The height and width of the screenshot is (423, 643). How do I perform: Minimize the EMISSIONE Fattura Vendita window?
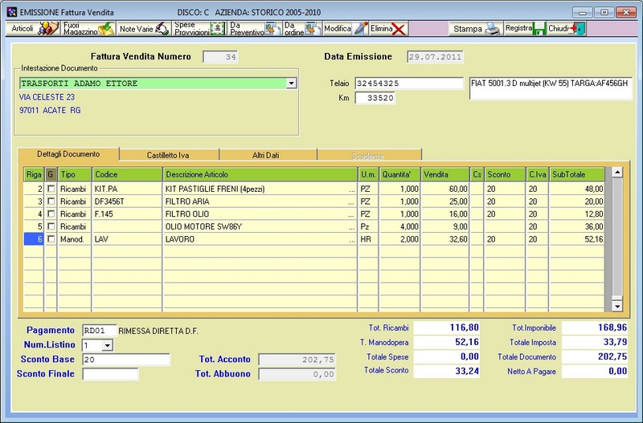pyautogui.click(x=582, y=12)
